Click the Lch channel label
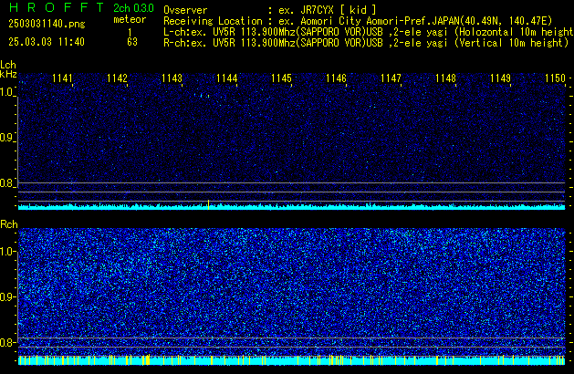Viewport: 574px width, 374px height. click(x=8, y=65)
